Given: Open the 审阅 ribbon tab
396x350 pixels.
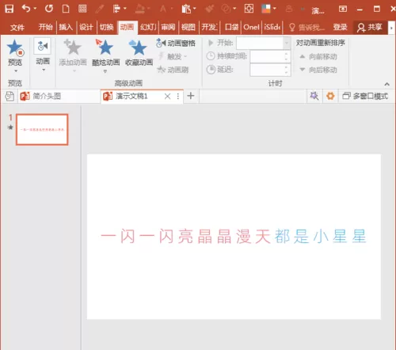Looking at the screenshot, I should (168, 27).
